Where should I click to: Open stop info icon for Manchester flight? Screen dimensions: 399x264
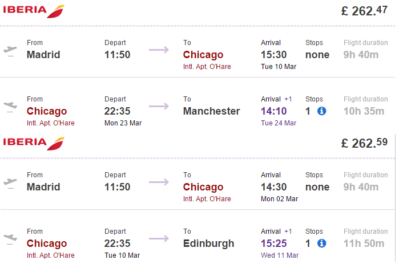321,111
